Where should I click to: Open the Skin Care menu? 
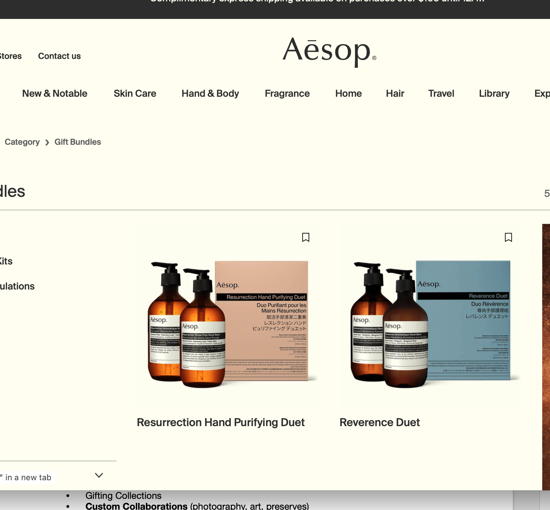134,94
